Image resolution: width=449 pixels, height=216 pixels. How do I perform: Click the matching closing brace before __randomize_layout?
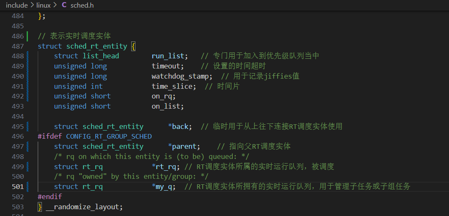tap(40, 207)
